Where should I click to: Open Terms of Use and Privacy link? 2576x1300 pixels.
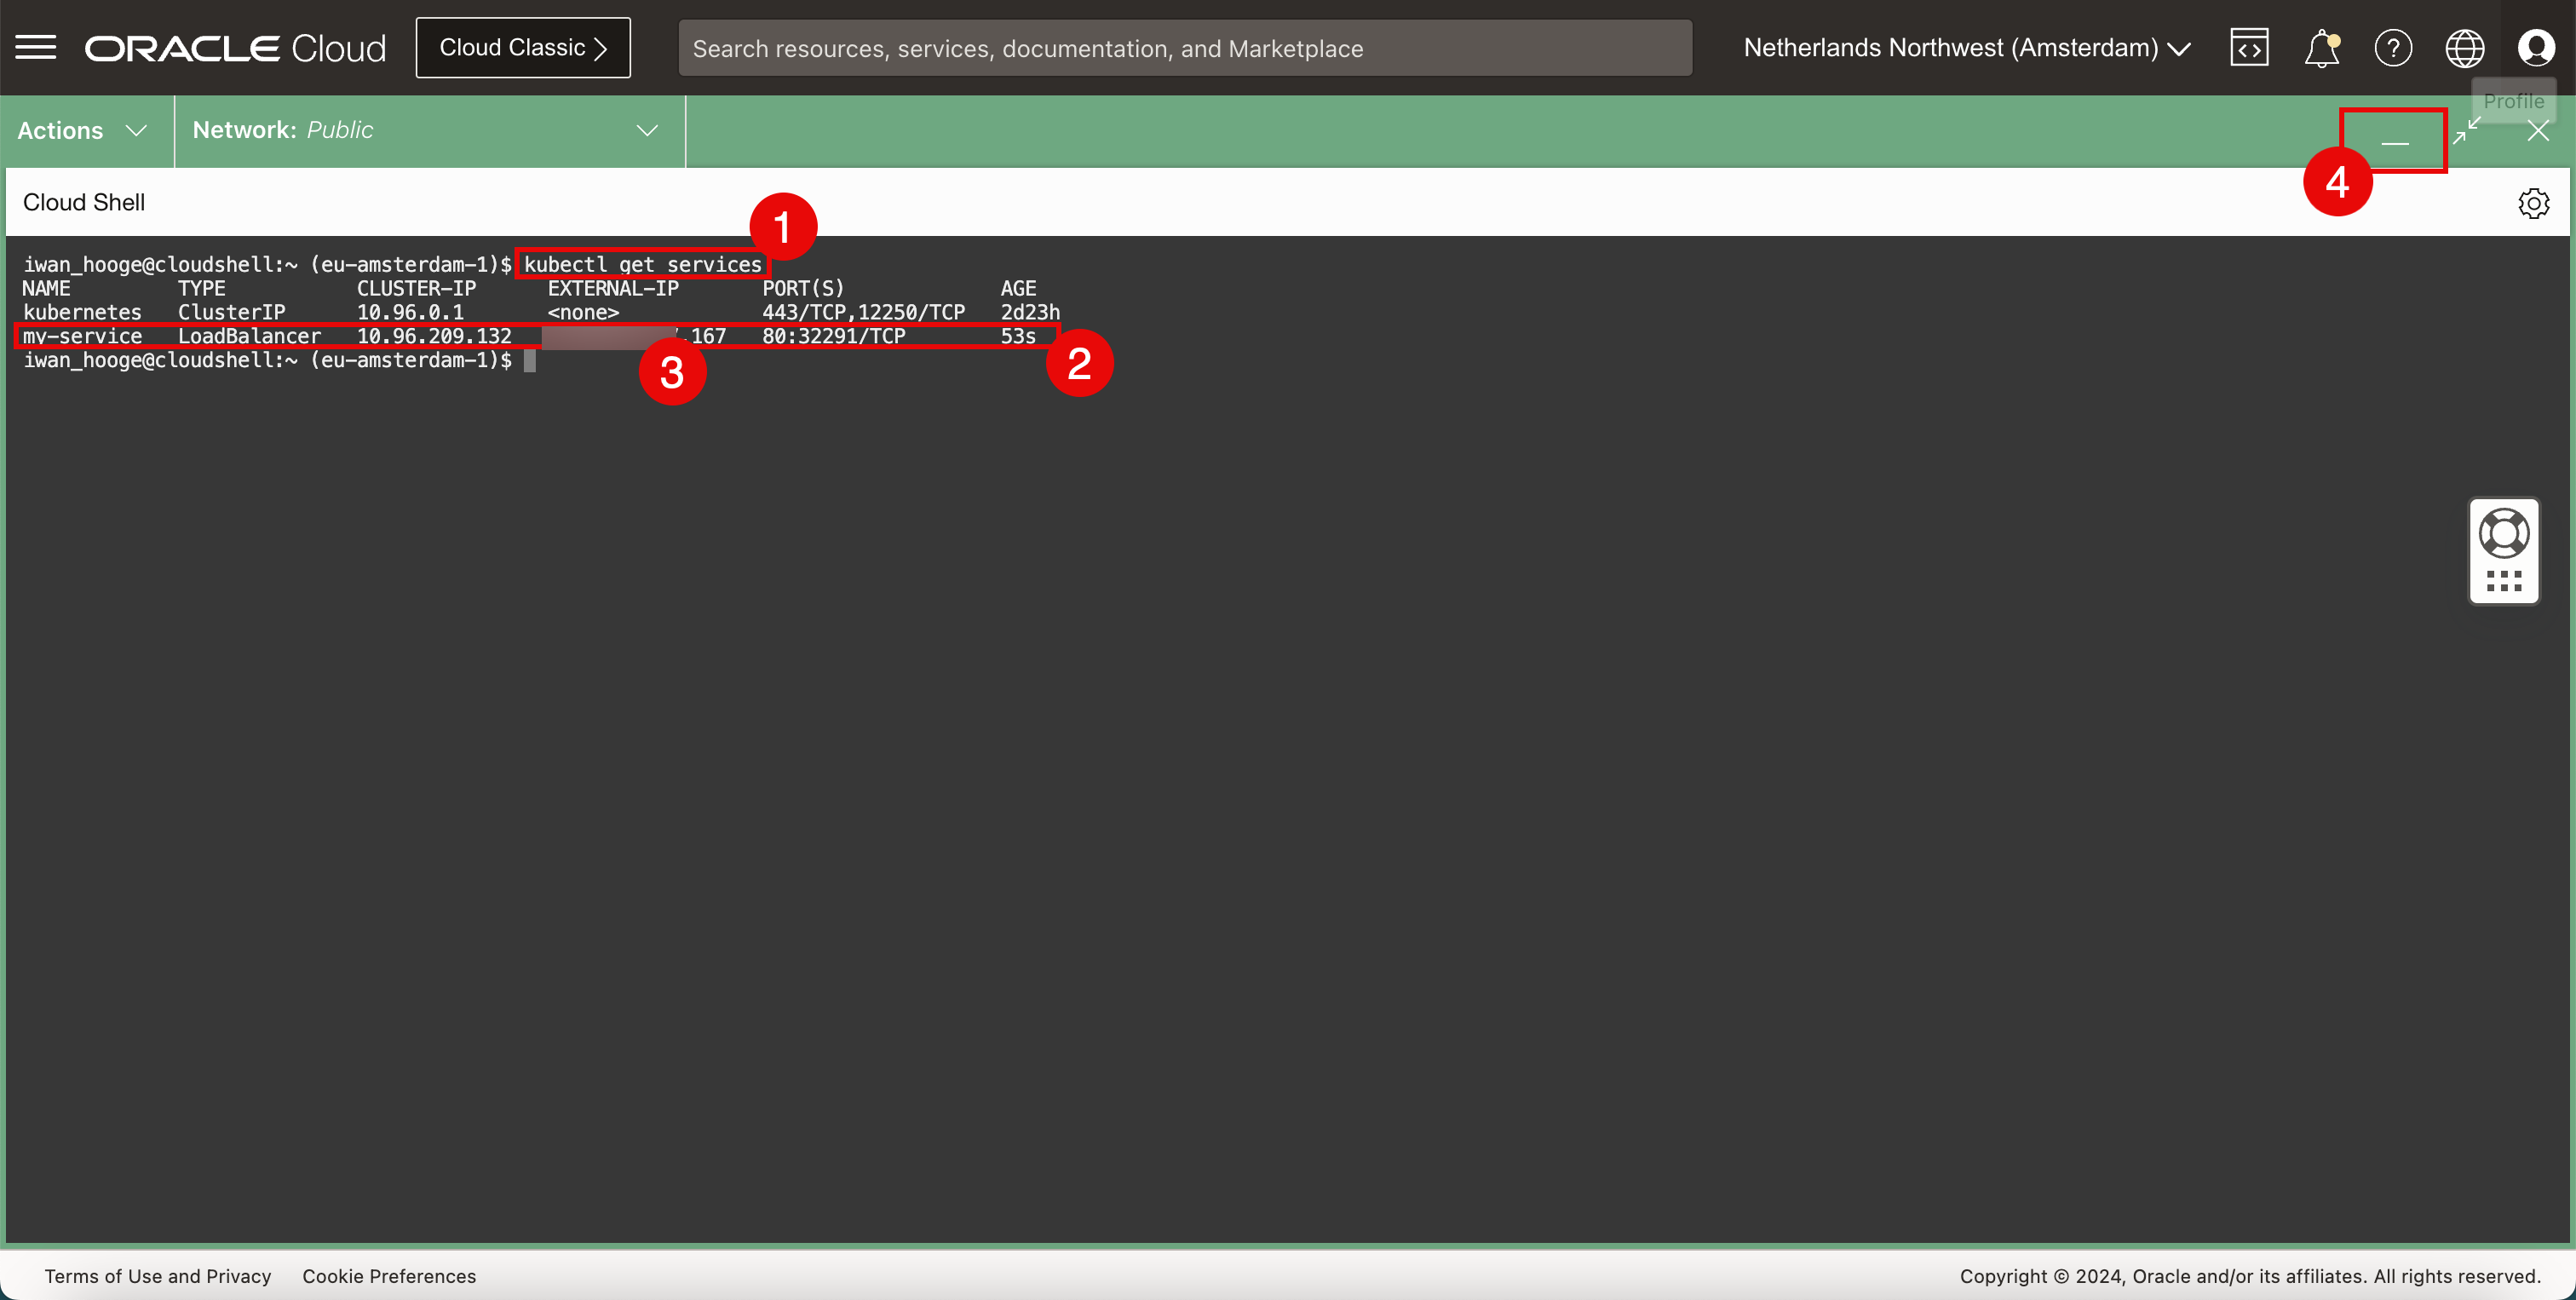158,1276
